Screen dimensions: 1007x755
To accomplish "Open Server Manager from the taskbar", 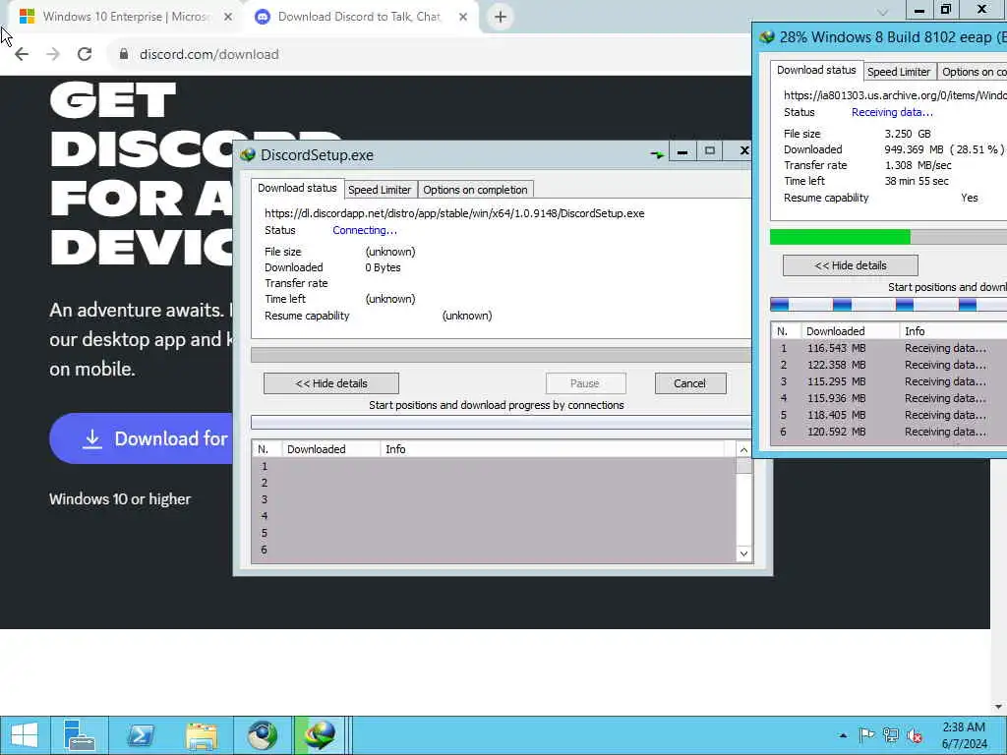I will pos(80,735).
